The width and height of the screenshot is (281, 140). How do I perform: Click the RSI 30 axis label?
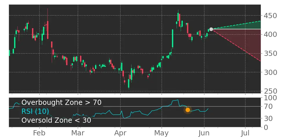tap(268, 118)
